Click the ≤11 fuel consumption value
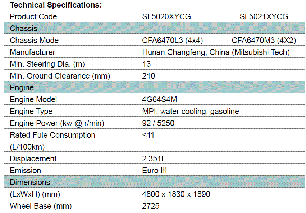 pyautogui.click(x=148, y=135)
